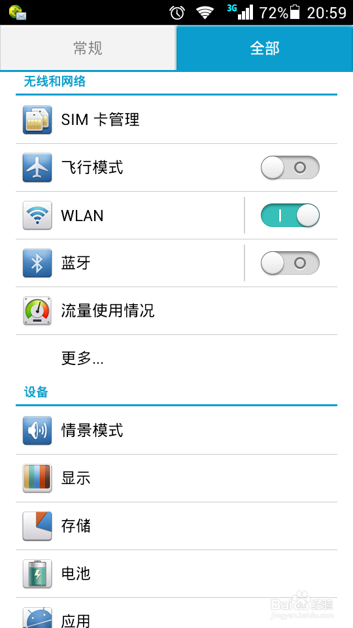The height and width of the screenshot is (628, 353).
Task: Tap the alarm clock status bar icon
Action: [177, 13]
